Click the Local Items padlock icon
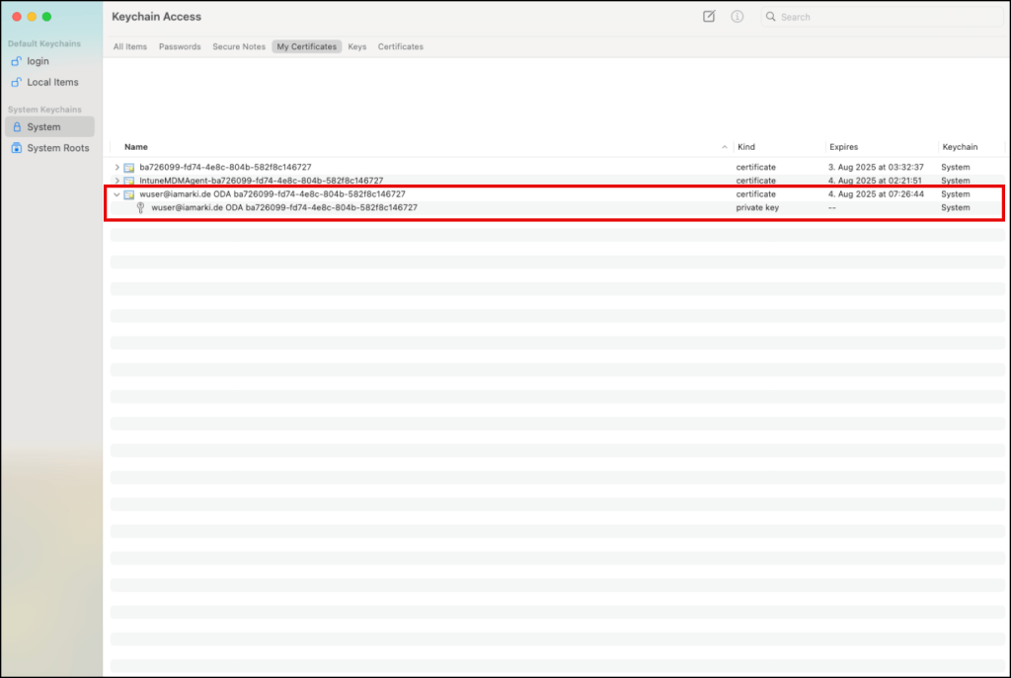This screenshot has width=1011, height=678. pos(16,82)
